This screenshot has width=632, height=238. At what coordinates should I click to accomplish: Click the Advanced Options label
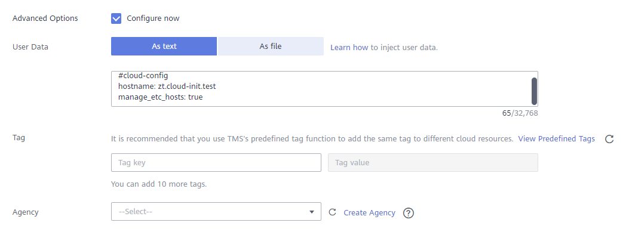(45, 18)
